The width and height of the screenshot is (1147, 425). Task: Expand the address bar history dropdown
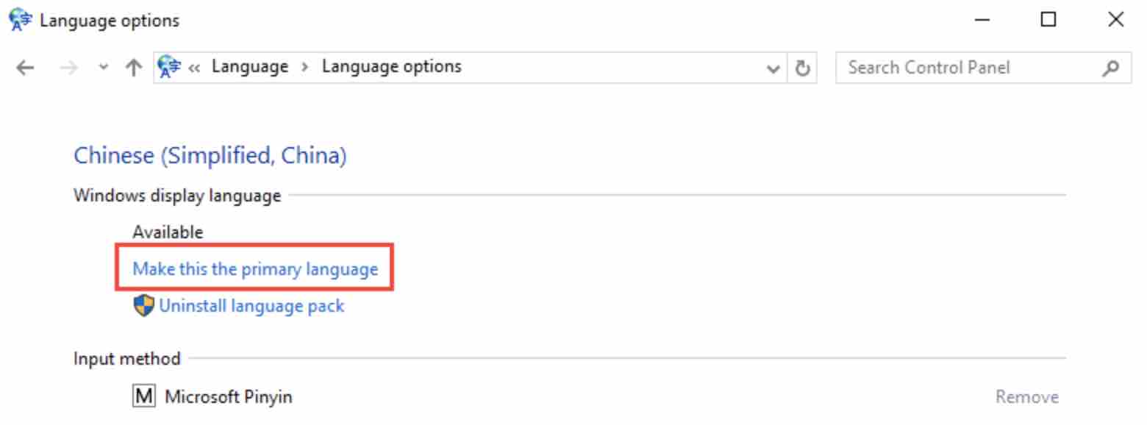coord(773,68)
